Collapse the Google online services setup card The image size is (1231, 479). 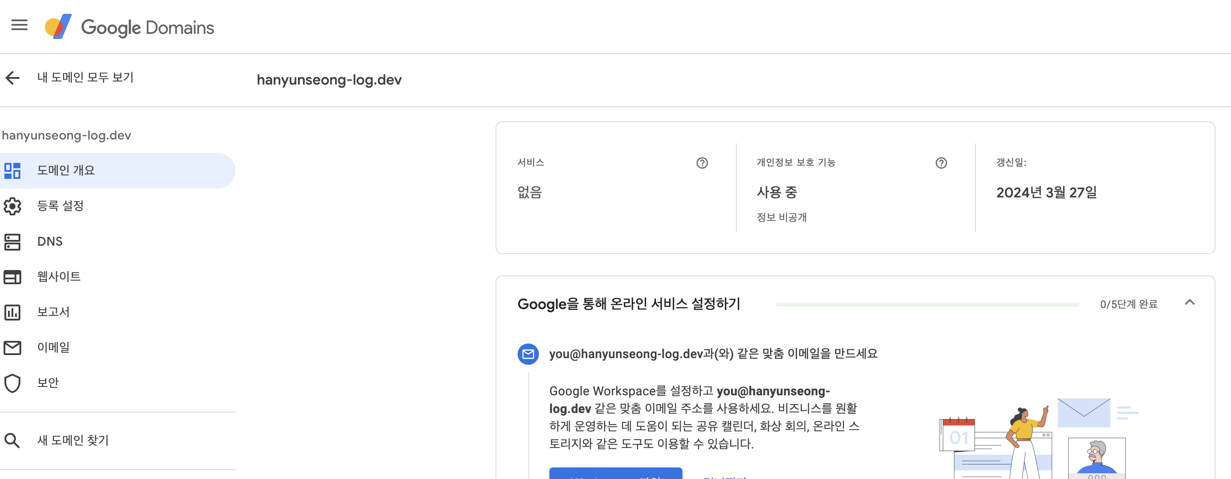click(1189, 302)
